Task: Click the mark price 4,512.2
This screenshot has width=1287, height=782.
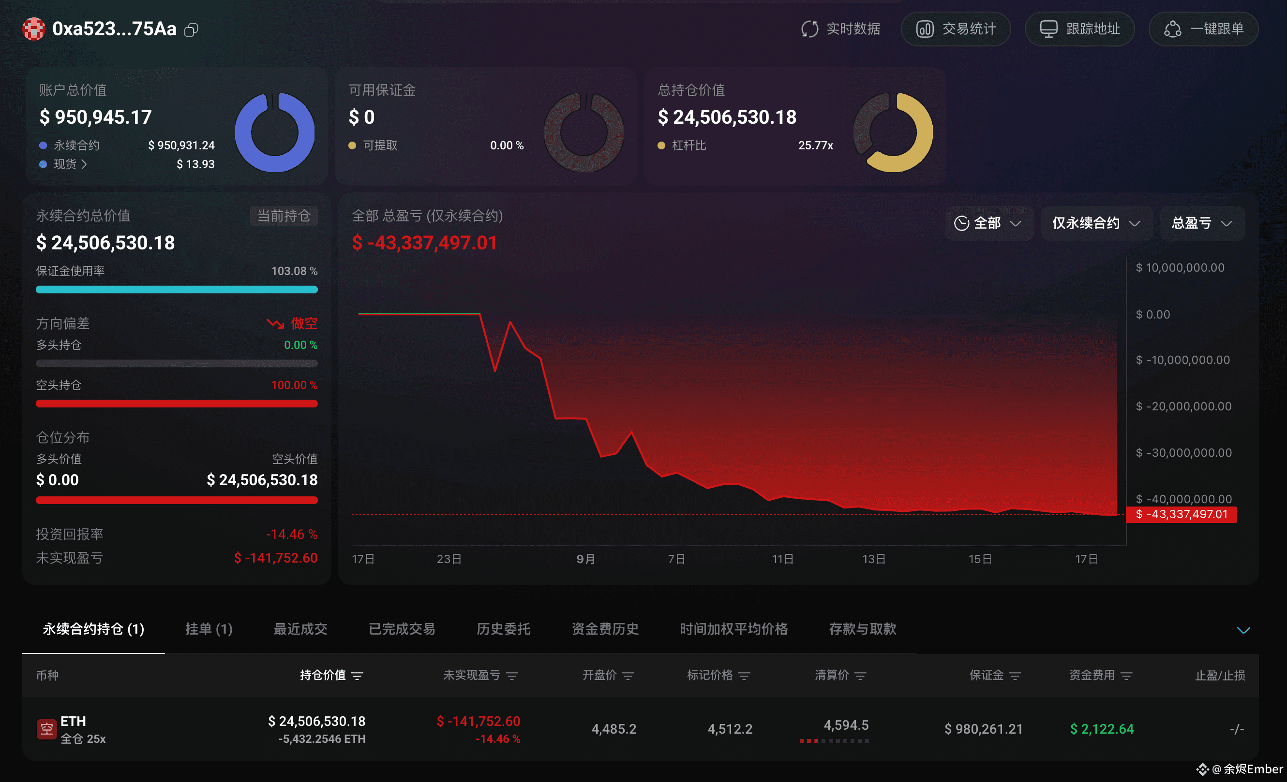Action: 730,729
